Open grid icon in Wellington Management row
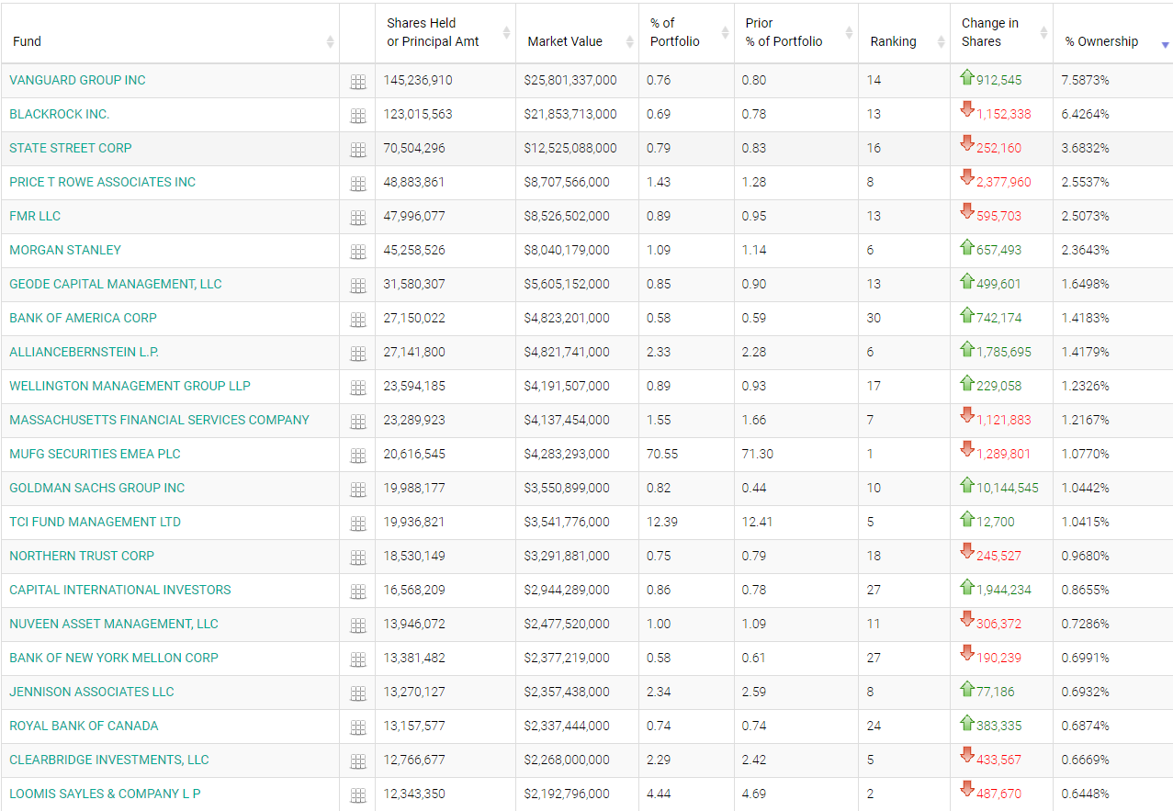This screenshot has width=1173, height=811. pyautogui.click(x=358, y=388)
